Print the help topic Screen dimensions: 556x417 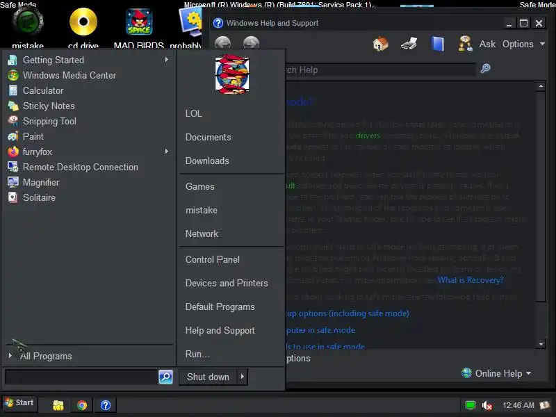coord(409,44)
